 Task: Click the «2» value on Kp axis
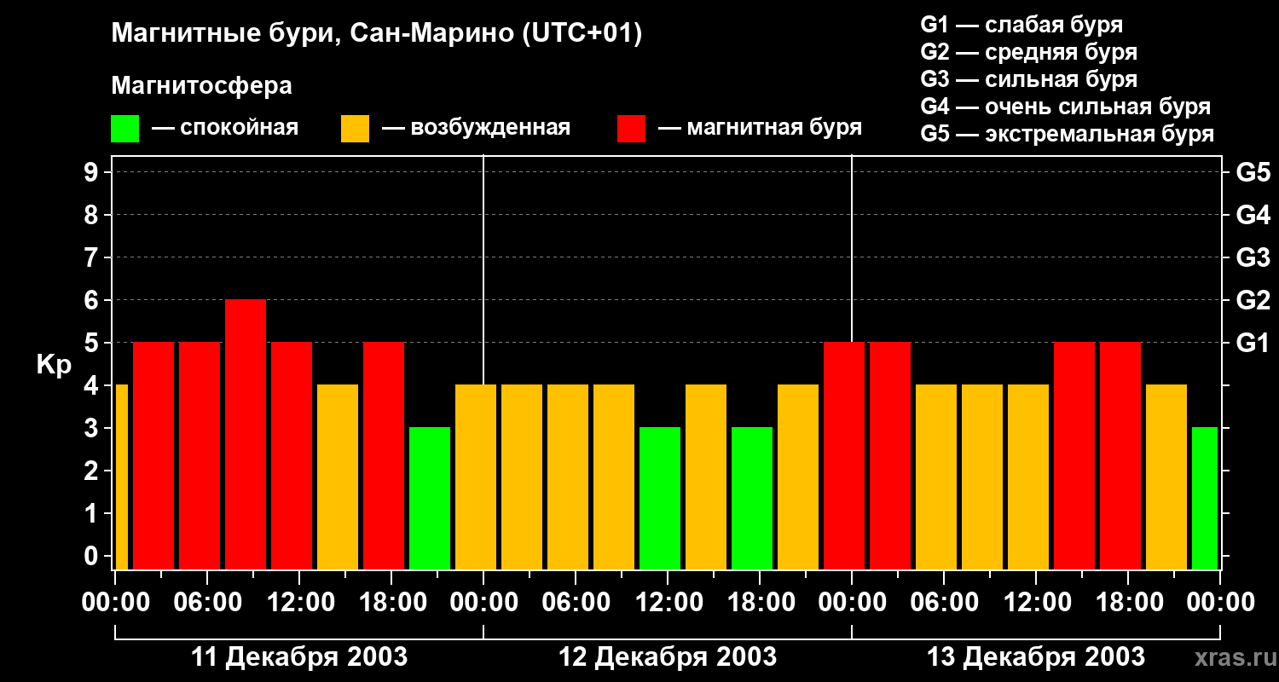pyautogui.click(x=93, y=471)
